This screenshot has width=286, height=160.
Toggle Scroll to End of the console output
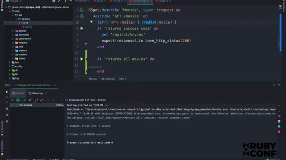(x=279, y=121)
